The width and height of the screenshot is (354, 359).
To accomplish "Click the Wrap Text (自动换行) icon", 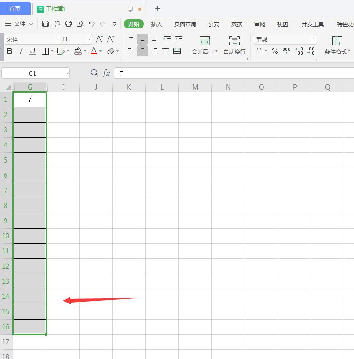I will click(234, 40).
